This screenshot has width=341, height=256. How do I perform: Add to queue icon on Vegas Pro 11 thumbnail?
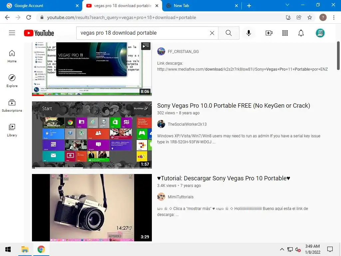point(146,46)
